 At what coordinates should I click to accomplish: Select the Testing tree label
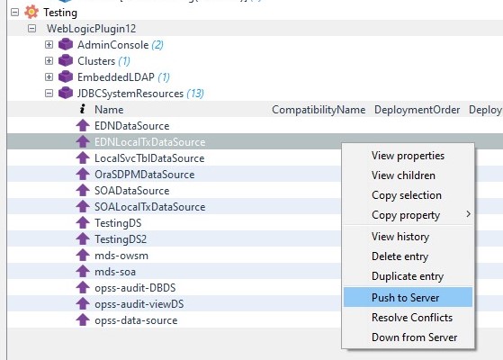point(60,13)
